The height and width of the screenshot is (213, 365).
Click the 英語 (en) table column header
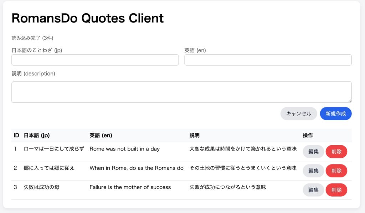[x=101, y=136]
